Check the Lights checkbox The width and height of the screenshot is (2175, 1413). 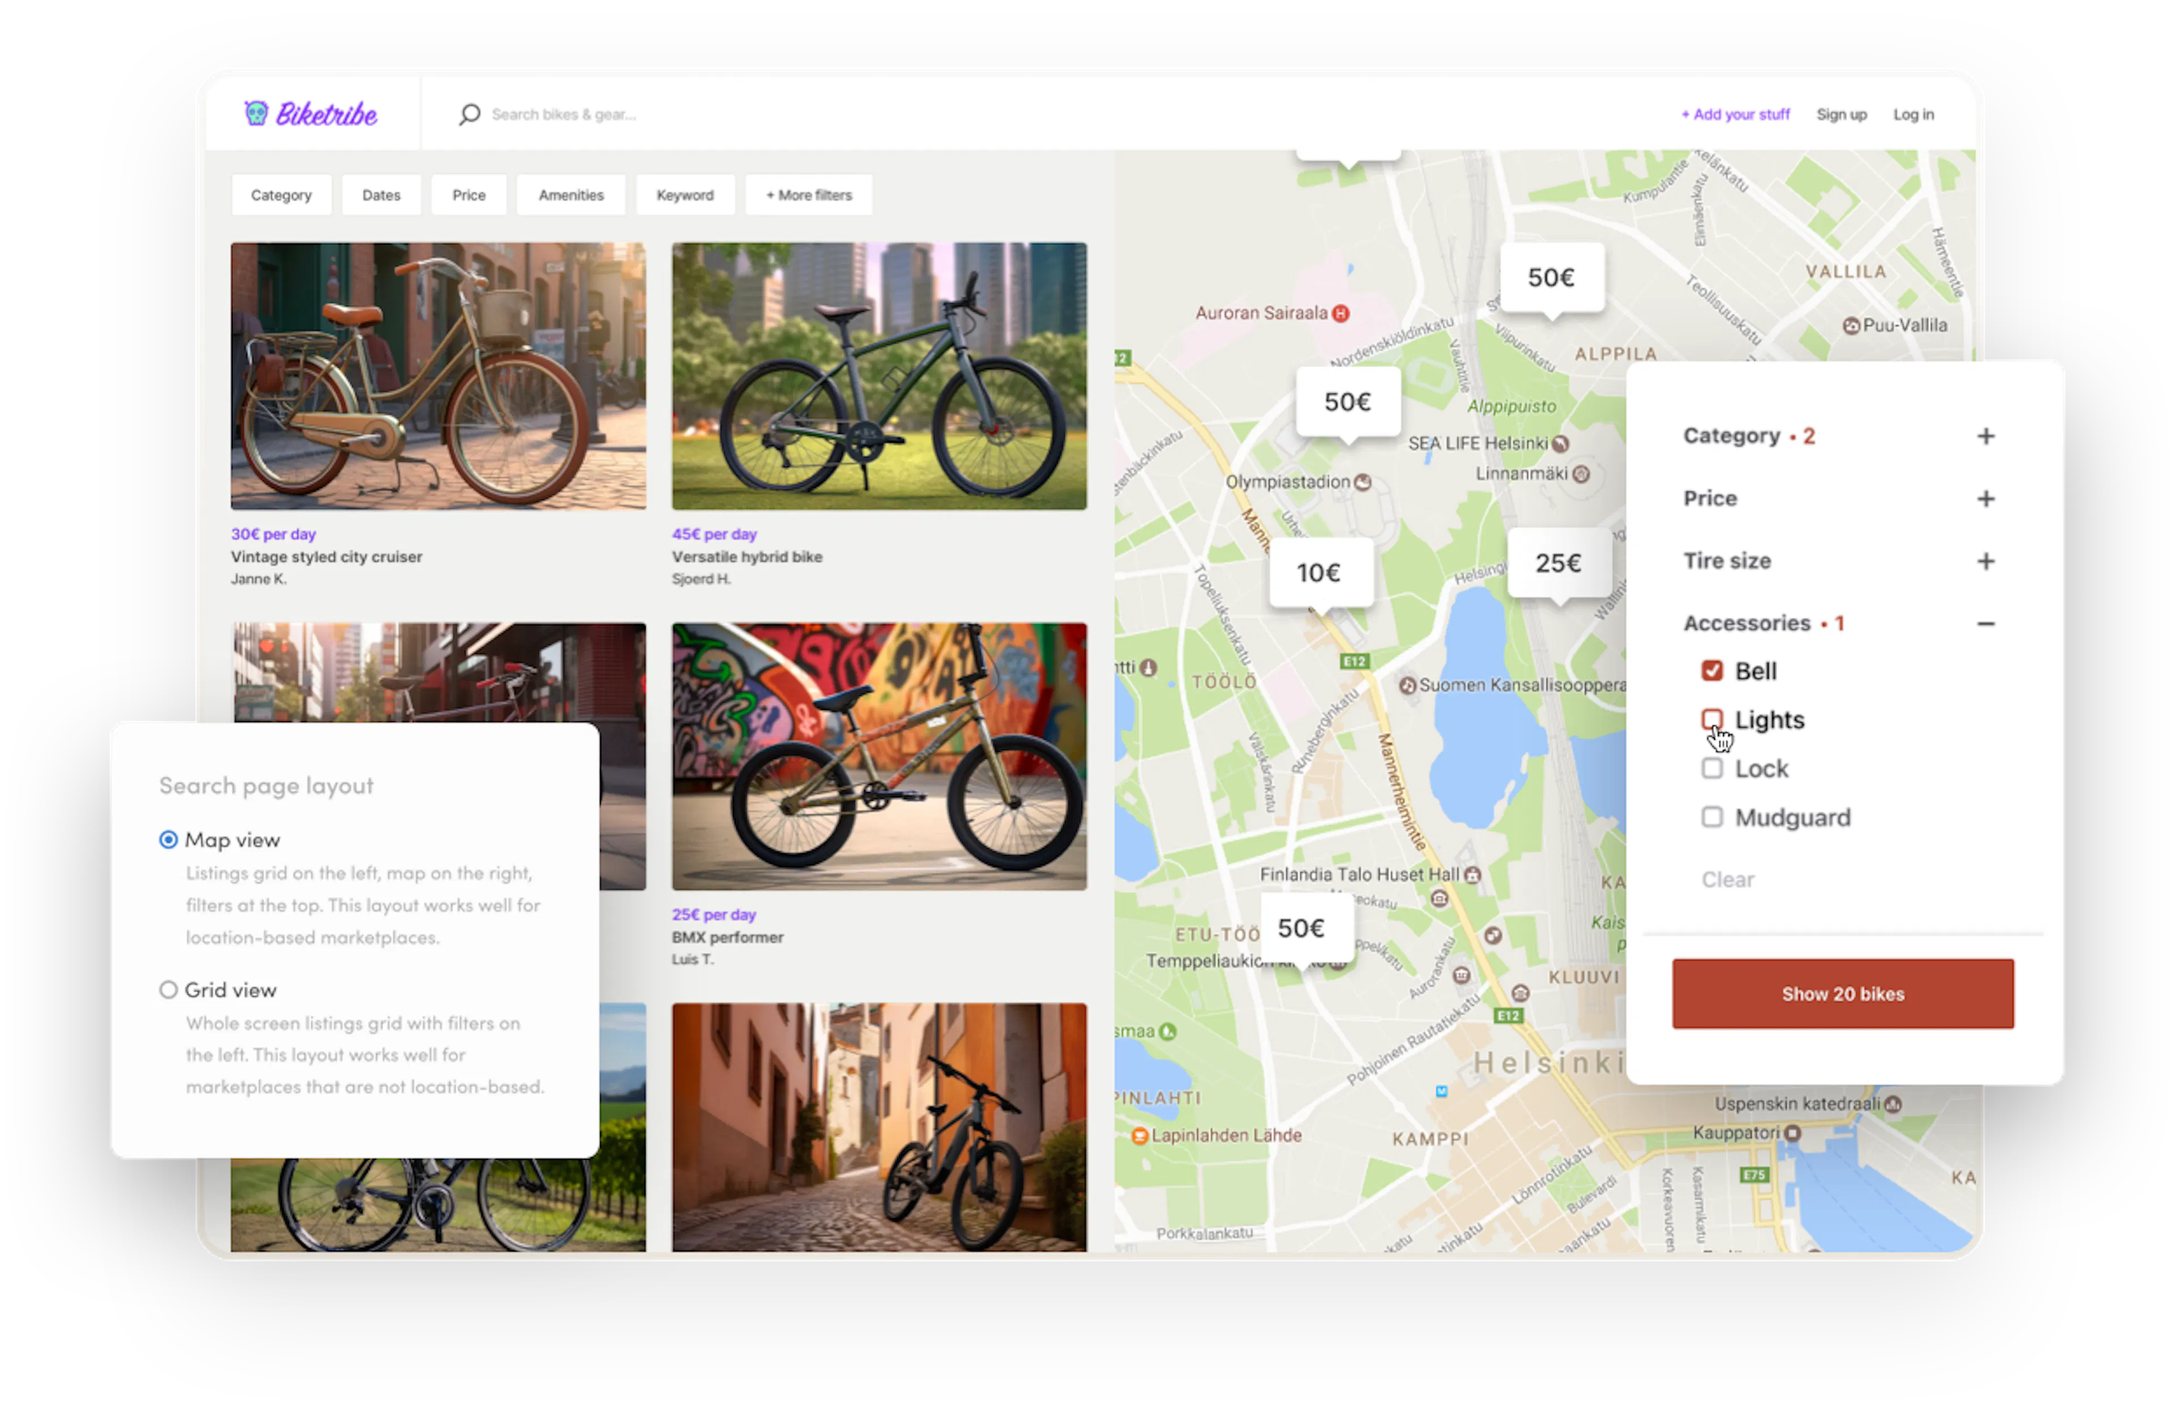(1712, 719)
